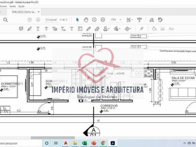Zoom out with minus button
Screen dimensions: 196x147
[x=94, y=20]
